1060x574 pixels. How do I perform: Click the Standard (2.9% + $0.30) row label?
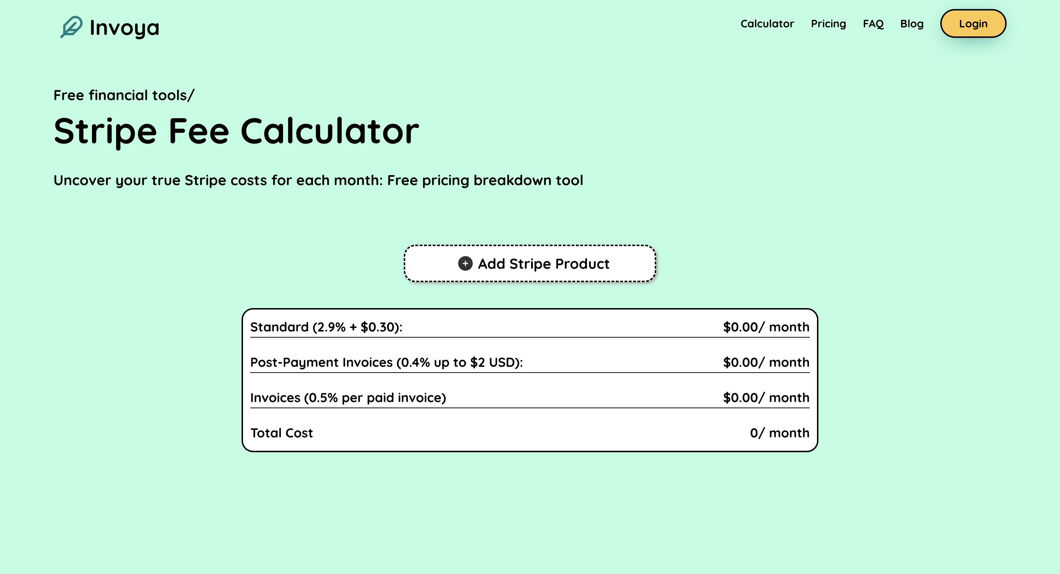click(326, 327)
